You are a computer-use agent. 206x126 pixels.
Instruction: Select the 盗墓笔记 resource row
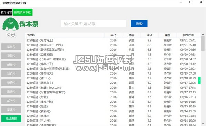coord(113,55)
